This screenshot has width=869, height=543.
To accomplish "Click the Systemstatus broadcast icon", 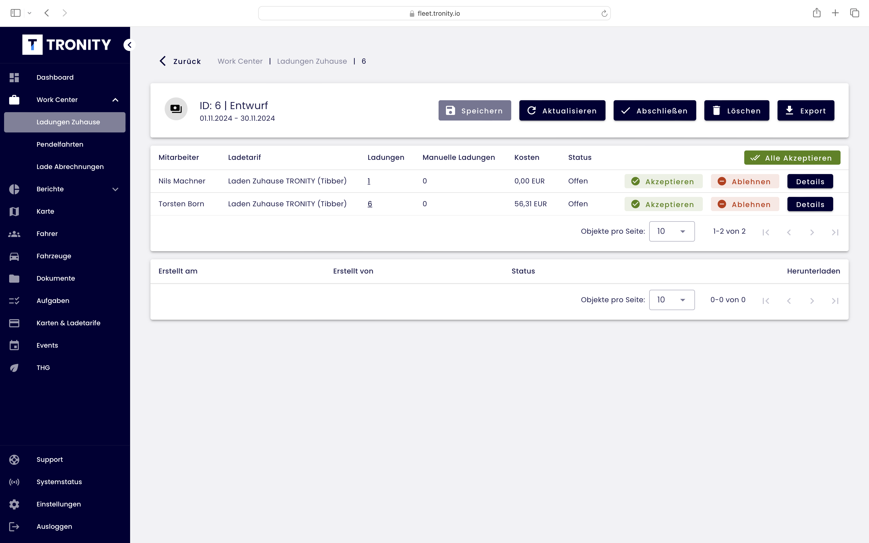I will 14,482.
